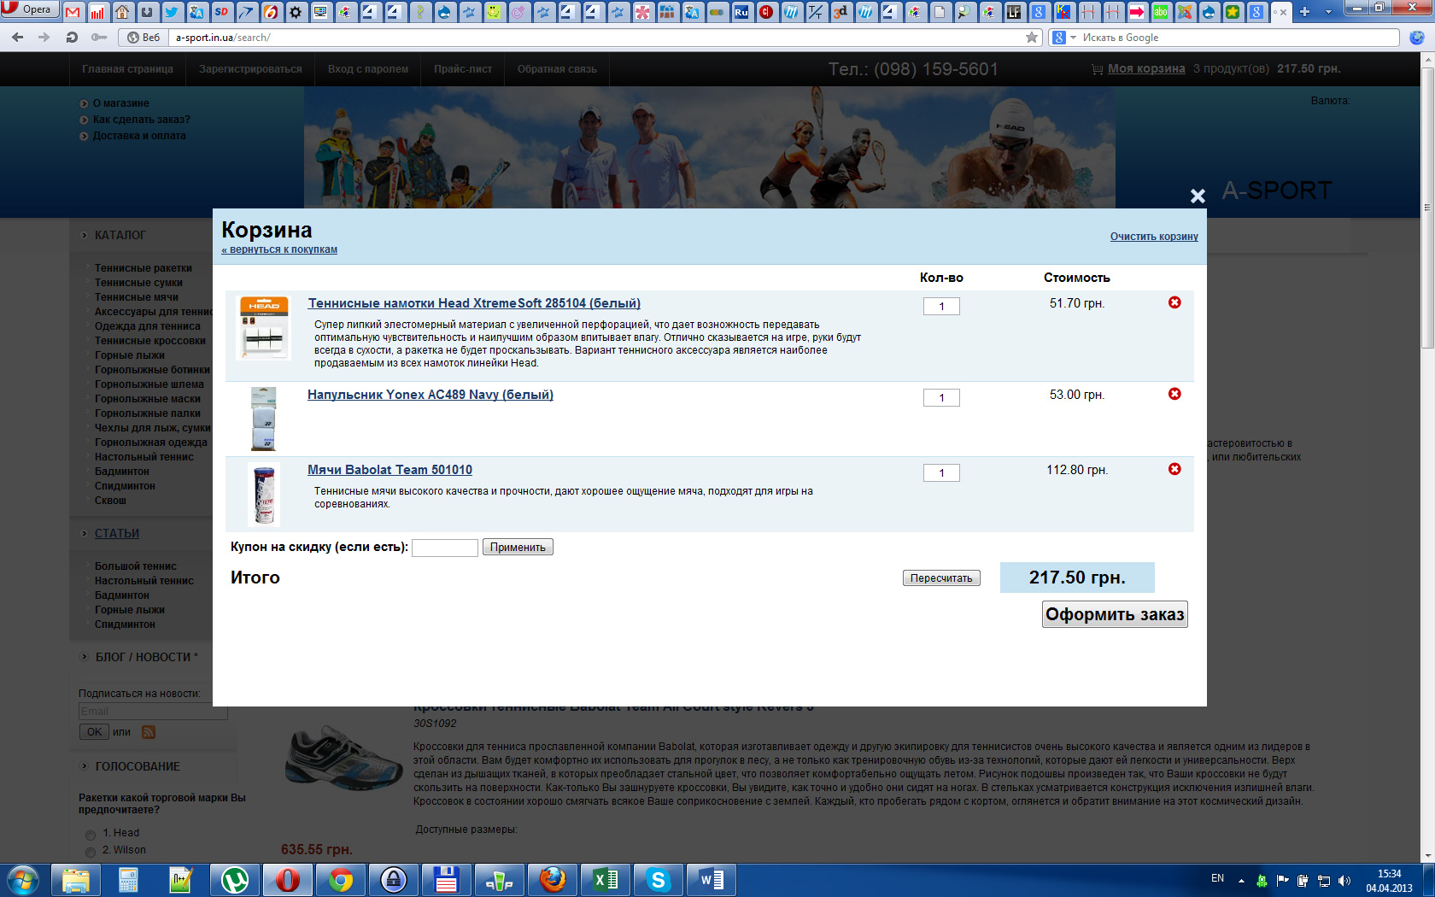Remove Yonex AC489 wristband from cart
This screenshot has width=1435, height=897.
(1174, 394)
